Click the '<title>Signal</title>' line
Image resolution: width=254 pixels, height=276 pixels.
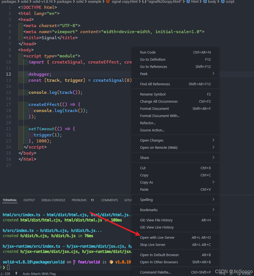click(50, 38)
